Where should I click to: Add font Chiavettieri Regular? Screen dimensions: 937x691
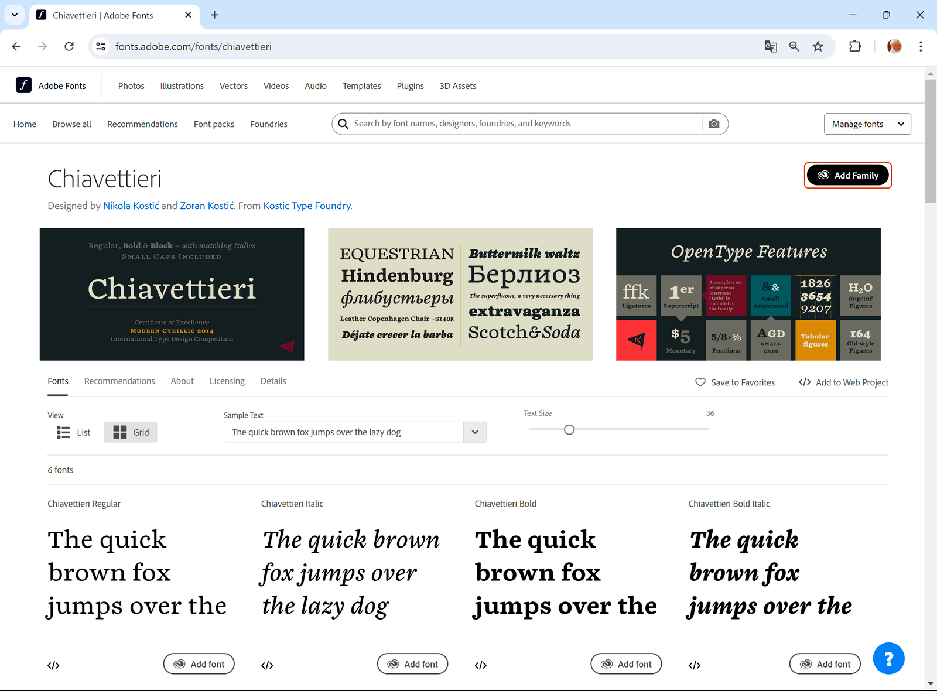pyautogui.click(x=199, y=664)
